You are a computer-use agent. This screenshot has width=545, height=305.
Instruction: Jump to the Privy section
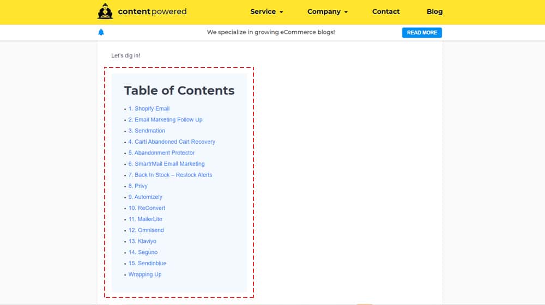[138, 186]
